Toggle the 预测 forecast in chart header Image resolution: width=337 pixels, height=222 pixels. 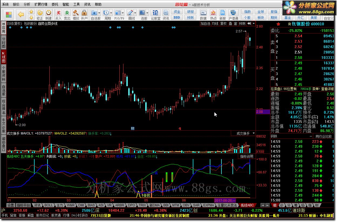pyautogui.click(x=242, y=23)
